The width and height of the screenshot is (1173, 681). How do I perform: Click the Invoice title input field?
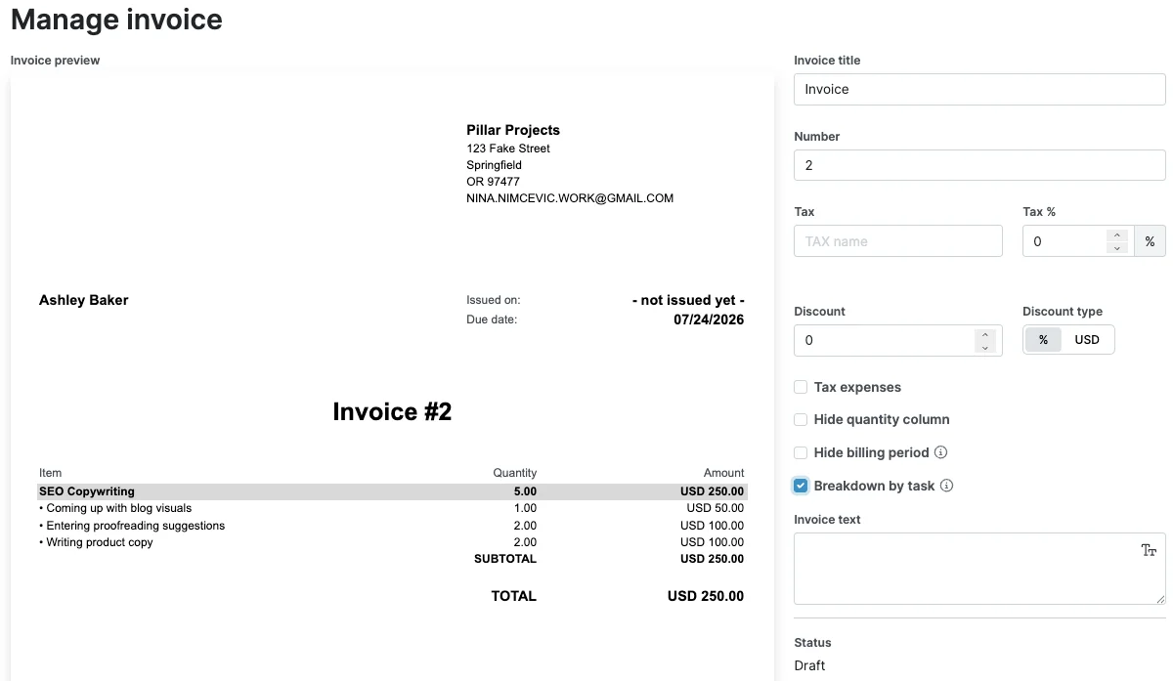click(979, 89)
